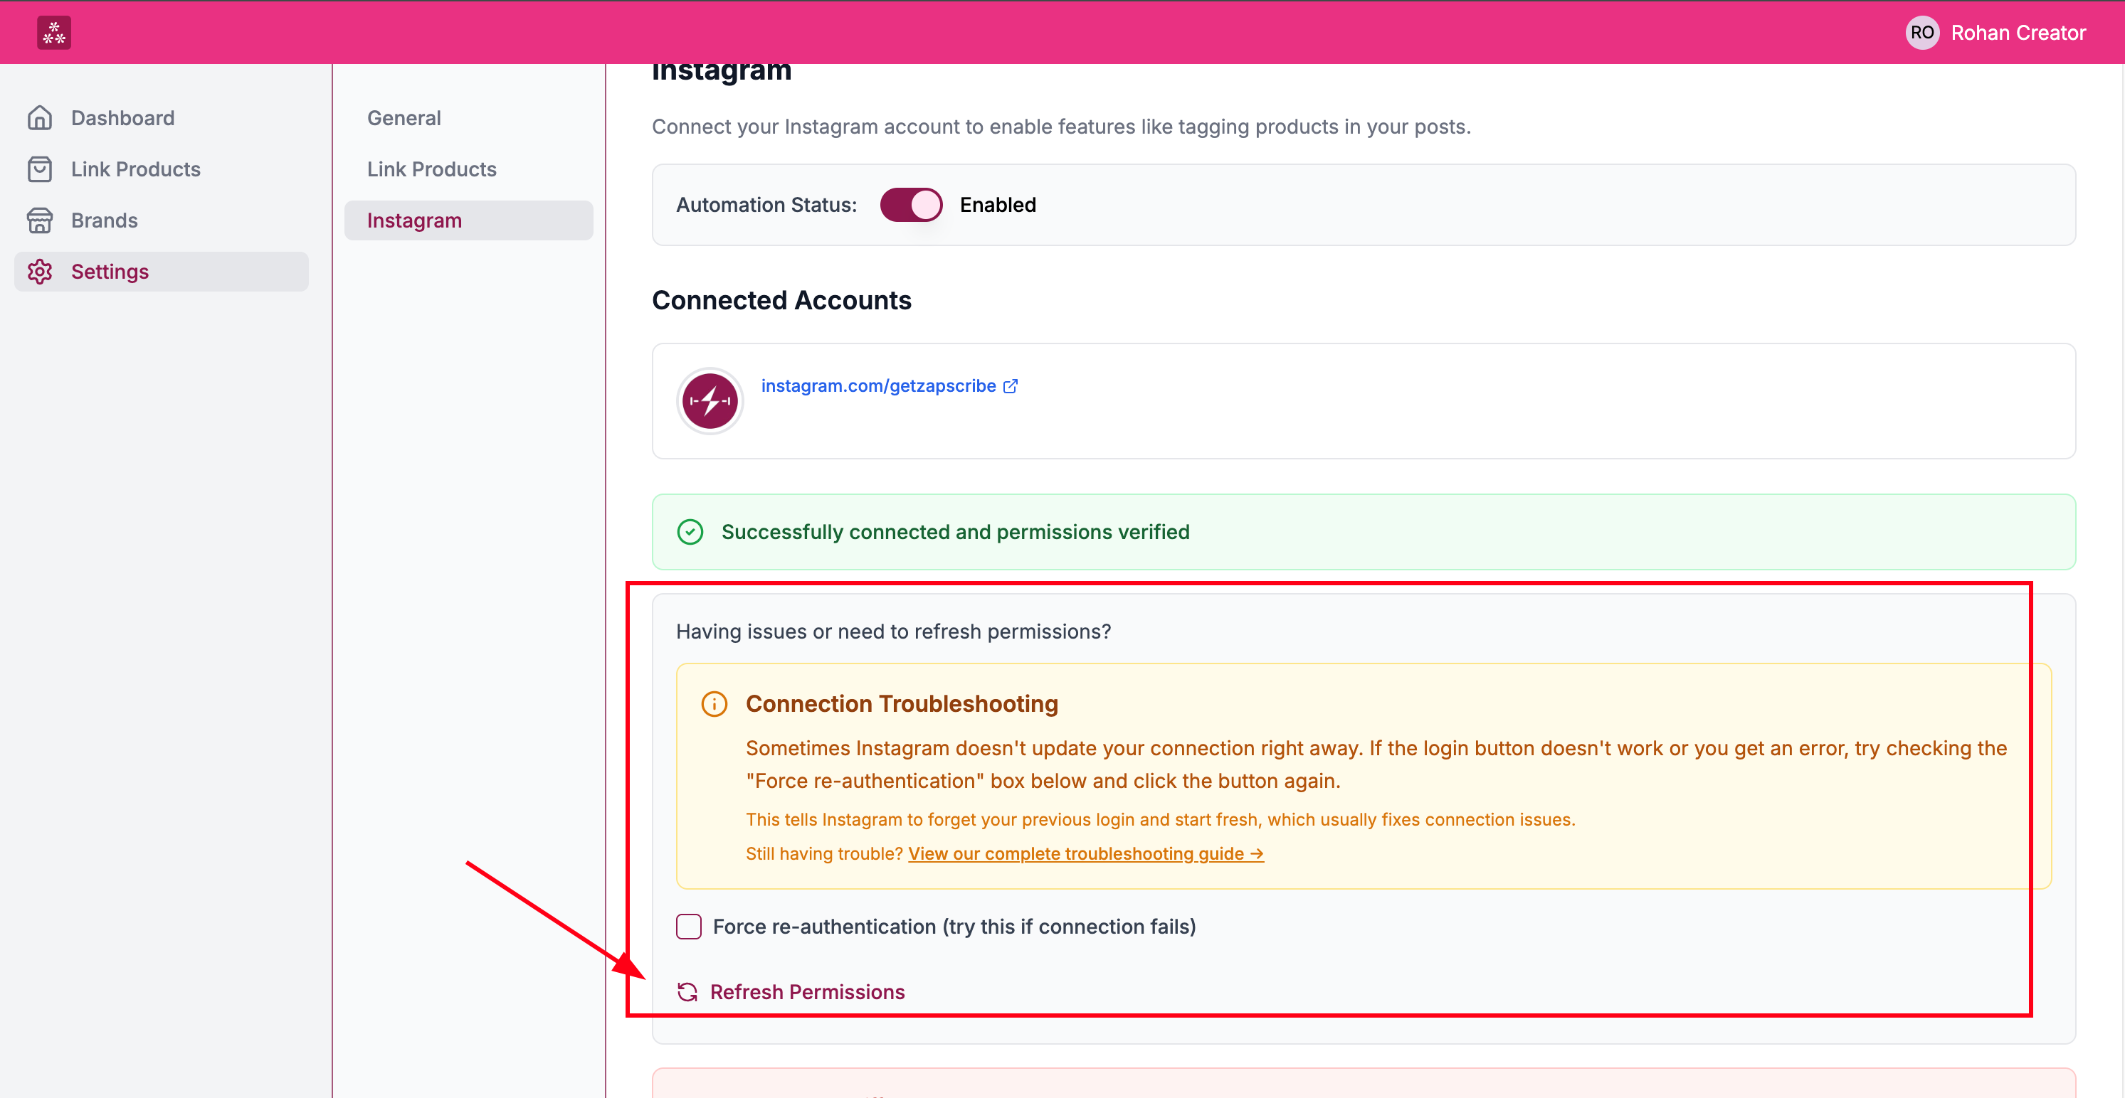Click the Refresh Permissions button

pos(790,991)
